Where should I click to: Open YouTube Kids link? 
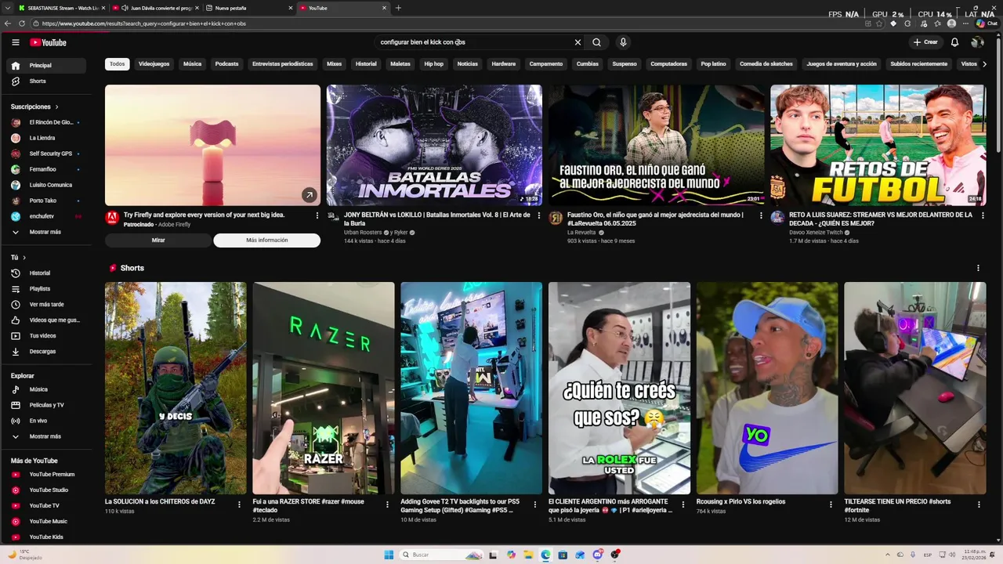[x=48, y=537]
